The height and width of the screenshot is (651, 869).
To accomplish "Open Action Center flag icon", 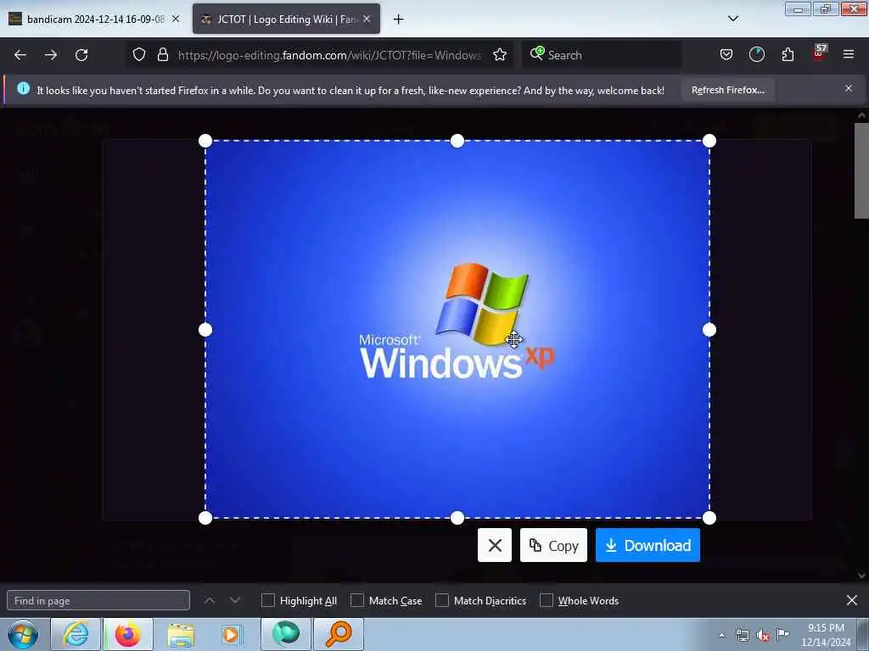I will pos(783,635).
